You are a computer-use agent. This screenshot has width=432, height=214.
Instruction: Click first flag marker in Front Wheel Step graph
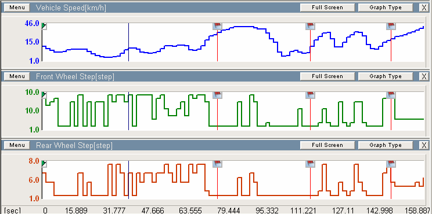click(x=217, y=95)
